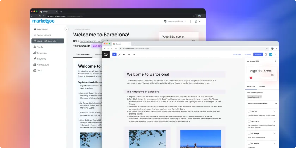This screenshot has width=296, height=148.
Task: Select the pencil edit tool in WordPress toolbar
Action: [119, 55]
